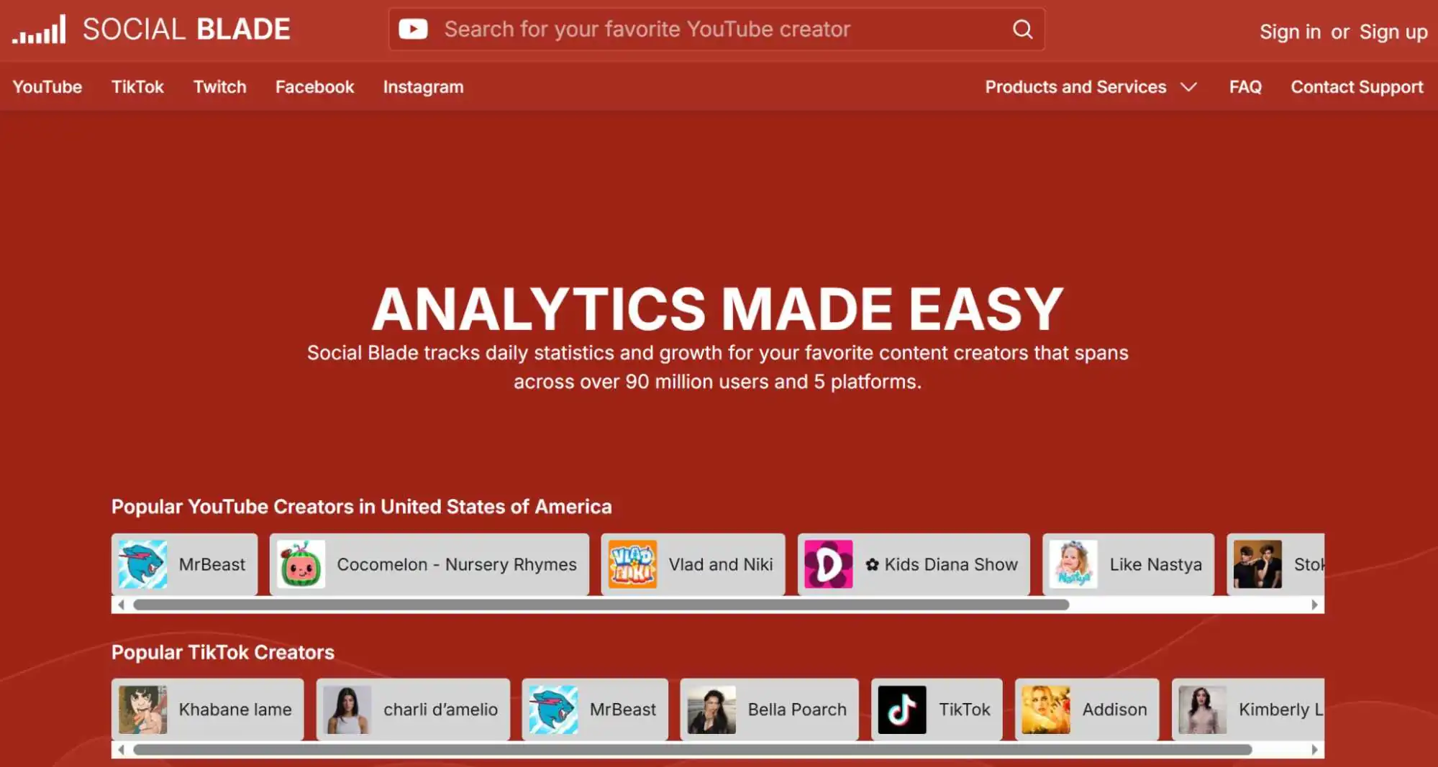
Task: Click the Like Nastya channel avatar
Action: pos(1072,564)
